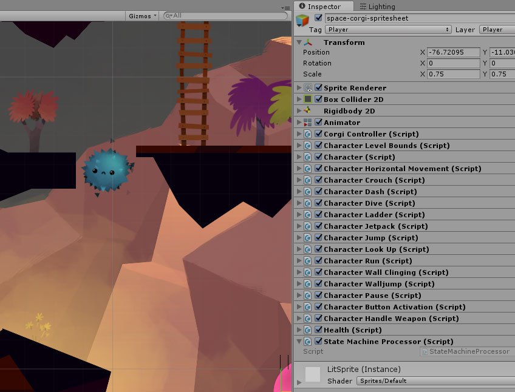Image resolution: width=515 pixels, height=392 pixels.
Task: Click the Rigidbody 2D component icon
Action: (x=308, y=111)
